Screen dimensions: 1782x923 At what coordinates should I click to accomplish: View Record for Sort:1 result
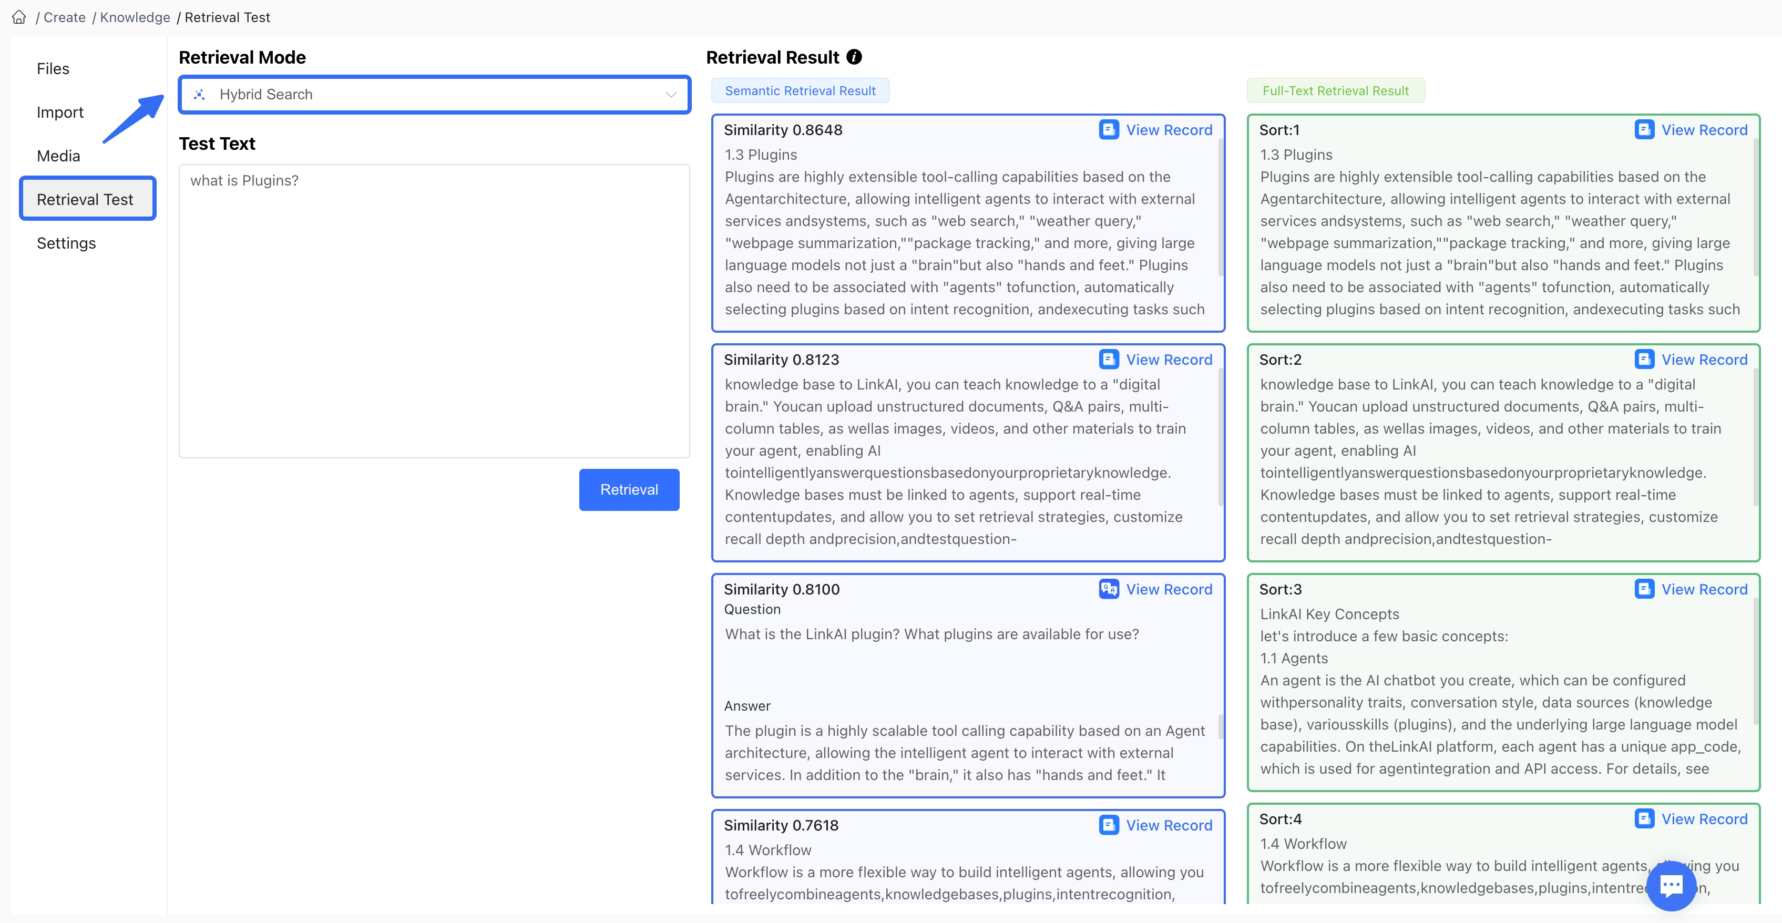(x=1705, y=130)
